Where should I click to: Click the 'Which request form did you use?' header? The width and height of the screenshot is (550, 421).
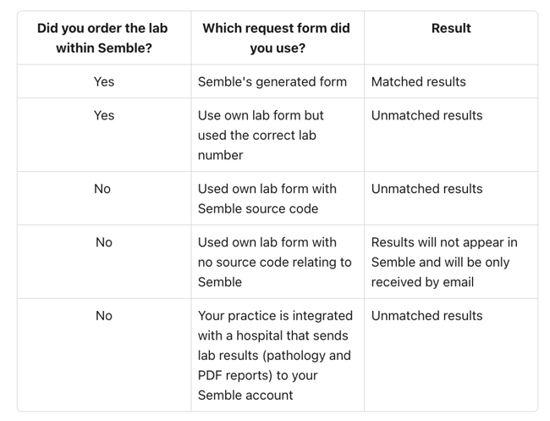(x=277, y=38)
